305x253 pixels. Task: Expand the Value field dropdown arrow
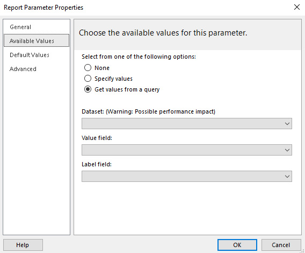point(287,150)
